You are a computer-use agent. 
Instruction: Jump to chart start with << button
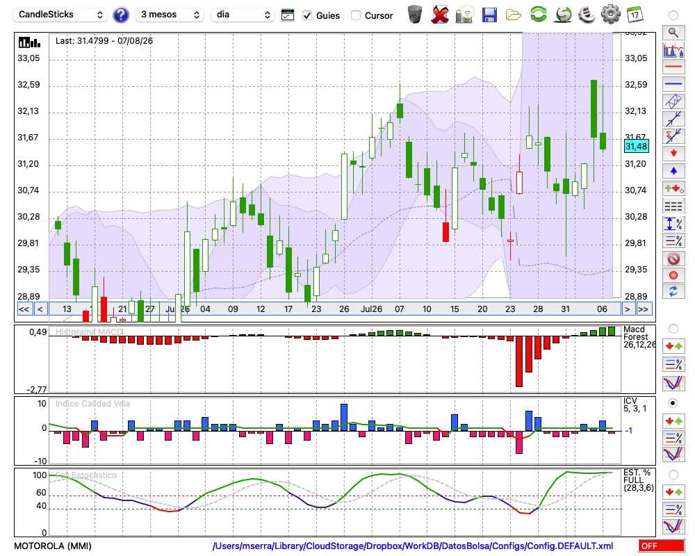[x=24, y=309]
